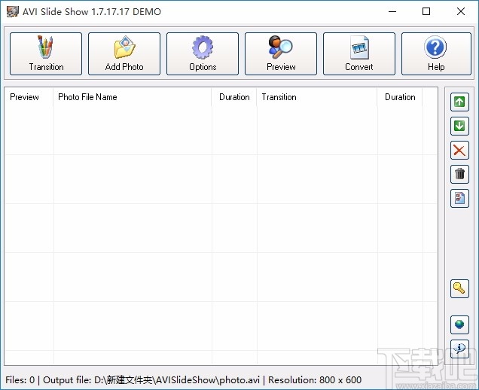Screen dimensions: 479x390
Task: Click 'Resolution: 800 x 600' status text
Action: point(315,380)
